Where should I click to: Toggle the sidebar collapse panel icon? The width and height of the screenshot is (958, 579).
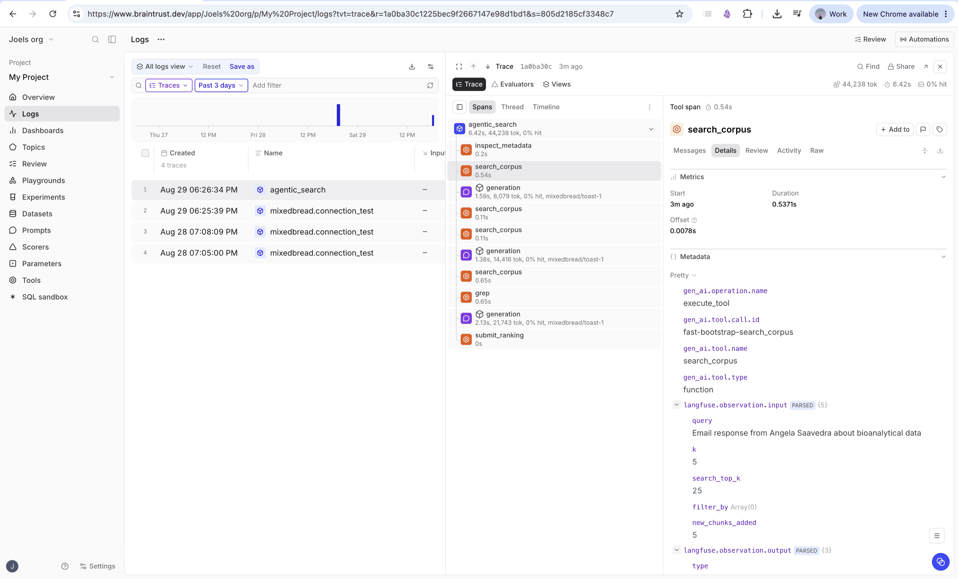point(112,39)
